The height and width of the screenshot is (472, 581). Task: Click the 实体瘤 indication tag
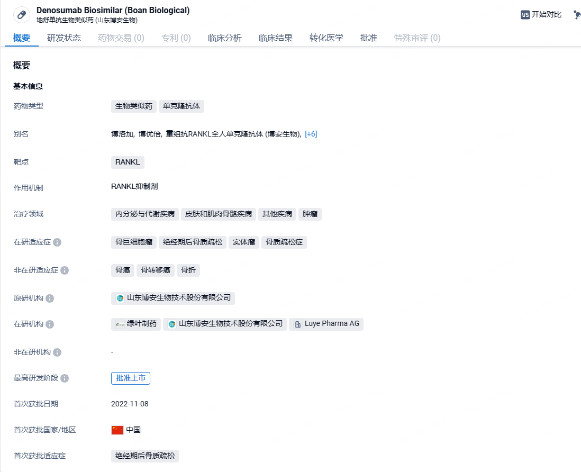click(x=244, y=242)
